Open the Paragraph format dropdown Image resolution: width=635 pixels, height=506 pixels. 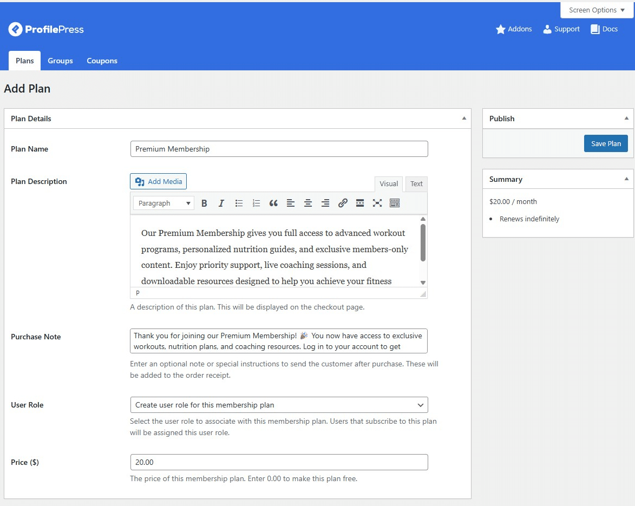pyautogui.click(x=163, y=203)
